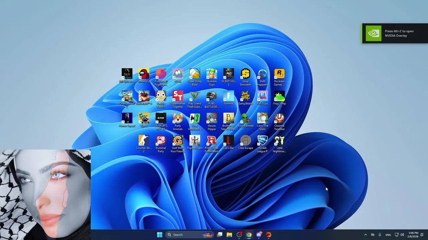Open the EA app from the taskbar

click(269, 235)
